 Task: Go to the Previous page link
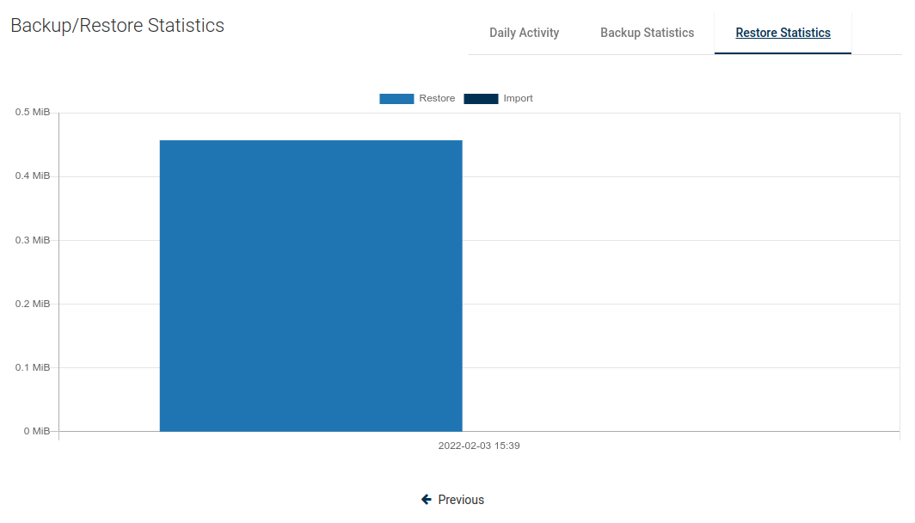[x=461, y=500]
